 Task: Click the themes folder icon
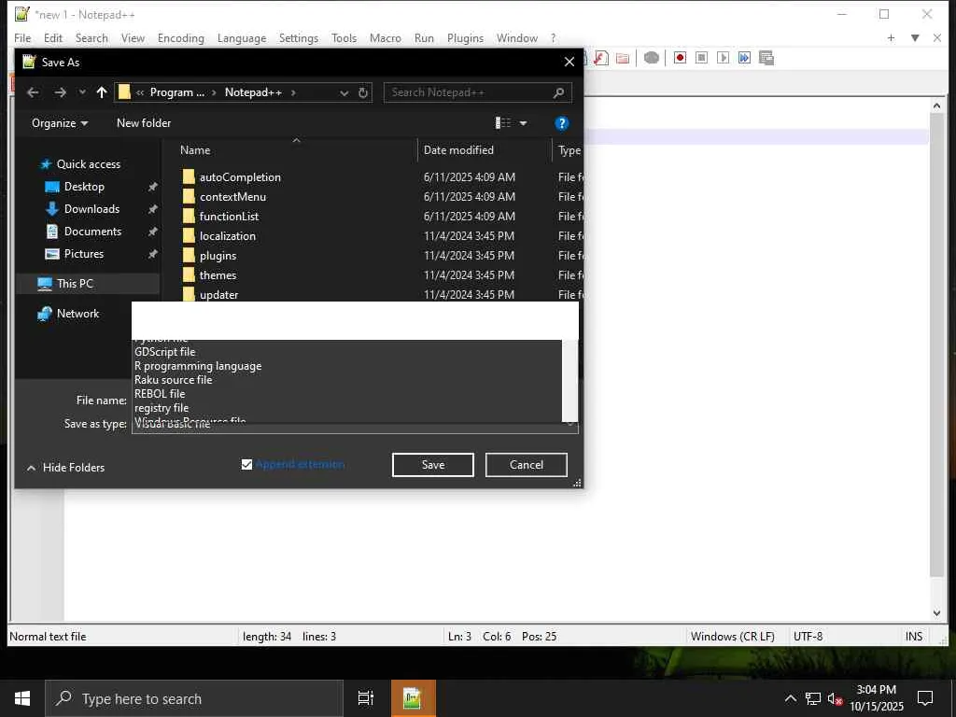pos(189,275)
